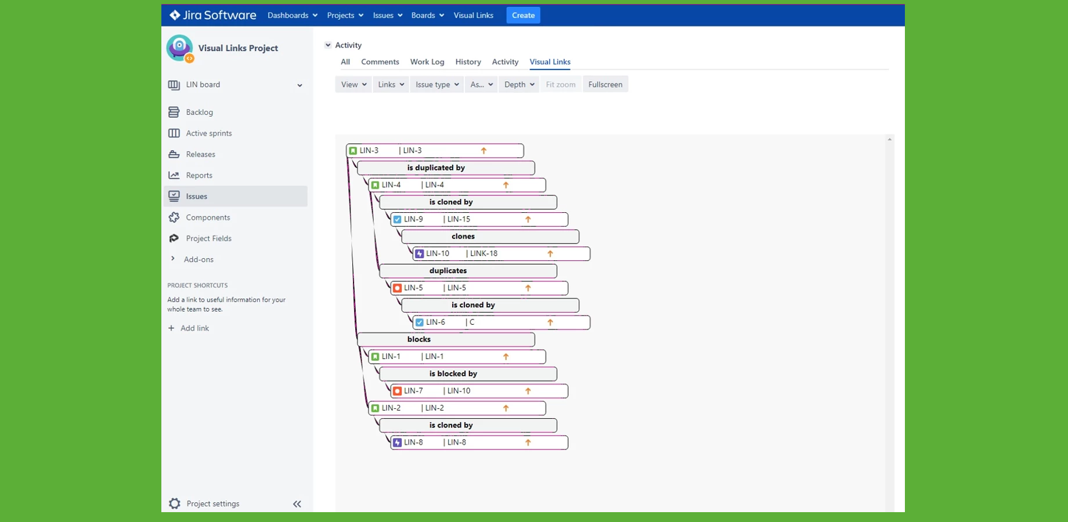The height and width of the screenshot is (522, 1068).
Task: Click the Reports chart icon
Action: coord(174,175)
